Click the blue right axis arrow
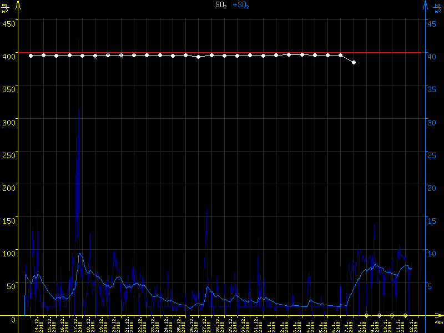 click(425, 5)
